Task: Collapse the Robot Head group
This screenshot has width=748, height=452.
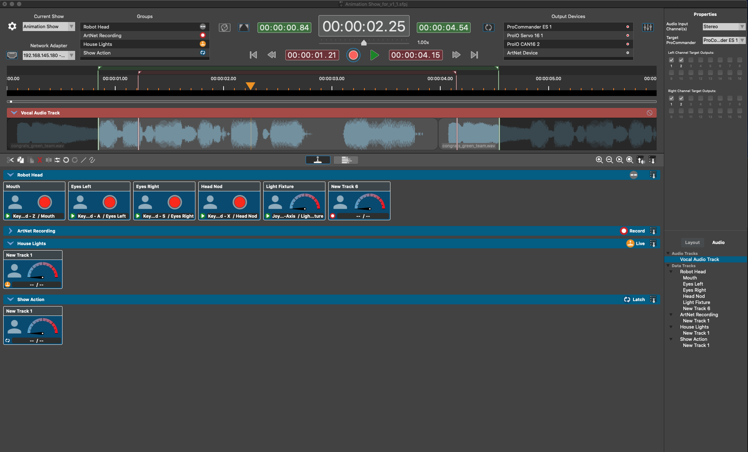Action: pos(10,175)
